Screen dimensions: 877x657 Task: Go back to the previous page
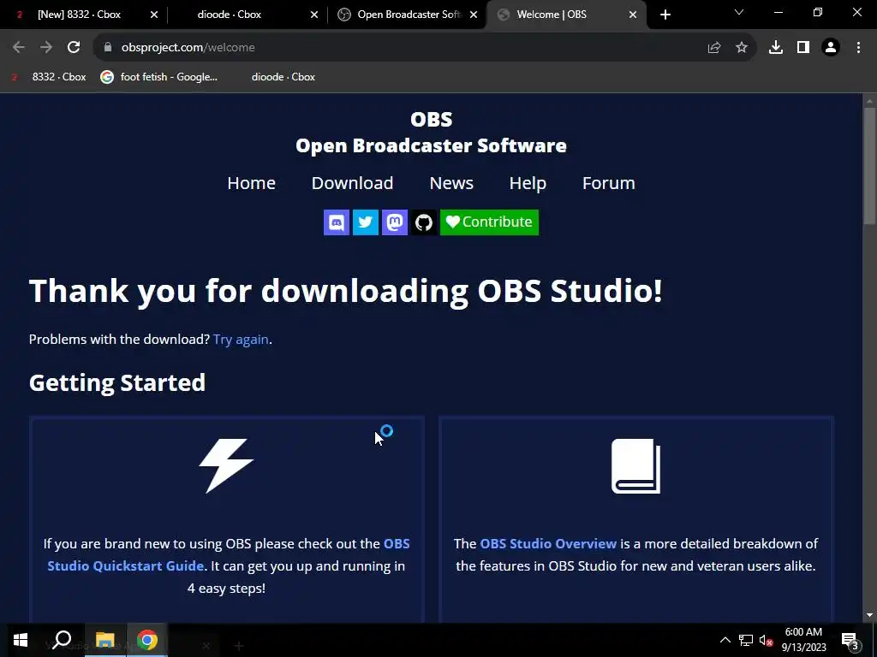pos(19,48)
